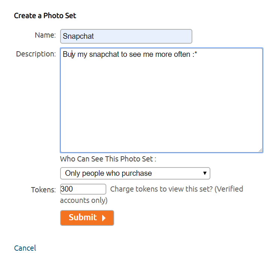Place cursor on 'Snapchat' in the Name field
Screen dimensions: 275x265
78,37
